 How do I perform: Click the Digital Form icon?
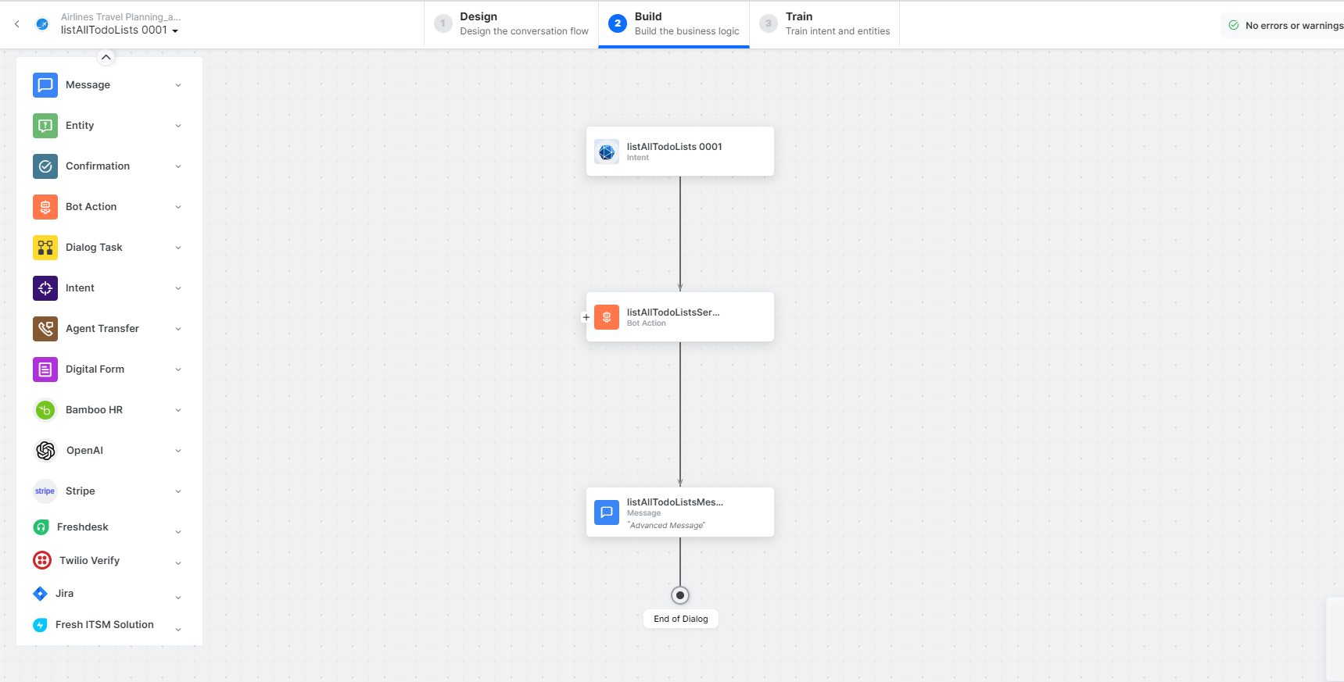click(45, 370)
